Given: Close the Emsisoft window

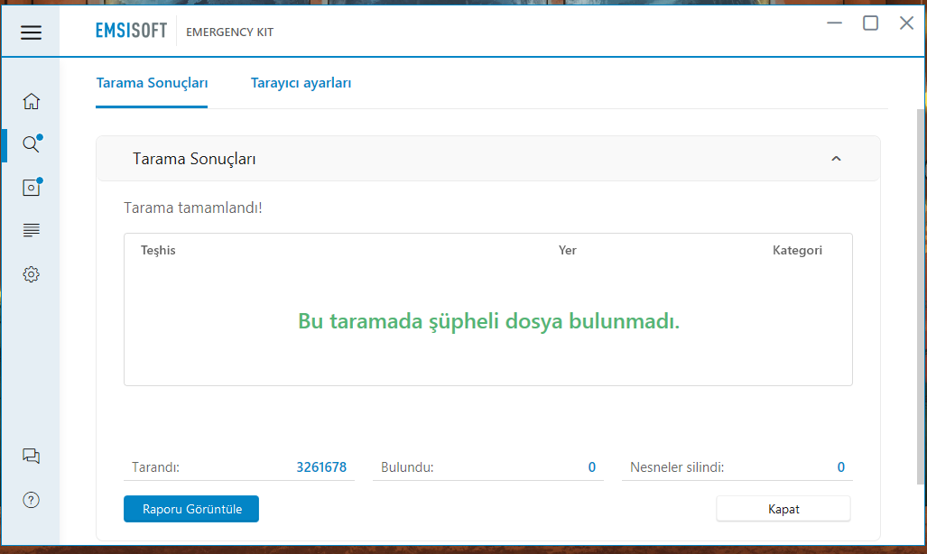Looking at the screenshot, I should [906, 23].
